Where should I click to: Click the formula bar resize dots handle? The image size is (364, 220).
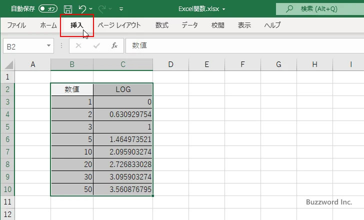coord(61,45)
